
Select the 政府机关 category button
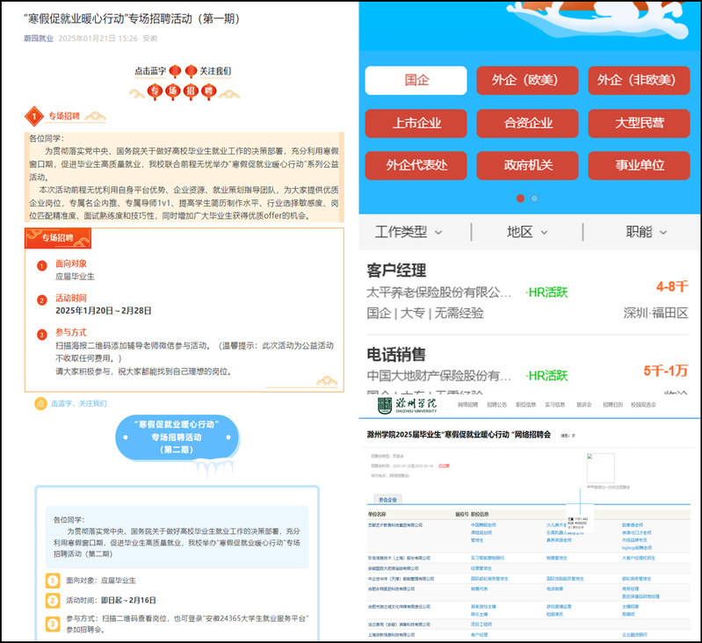click(x=527, y=165)
